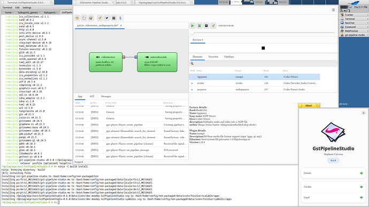This screenshot has width=369, height=207.
Task: Stop the pipeline with the black stop button
Action: 206,26
